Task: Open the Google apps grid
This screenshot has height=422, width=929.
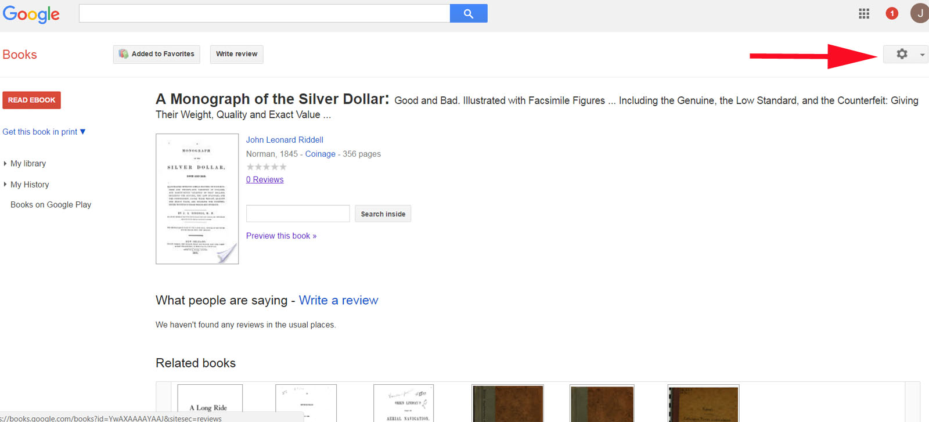Action: (x=864, y=13)
